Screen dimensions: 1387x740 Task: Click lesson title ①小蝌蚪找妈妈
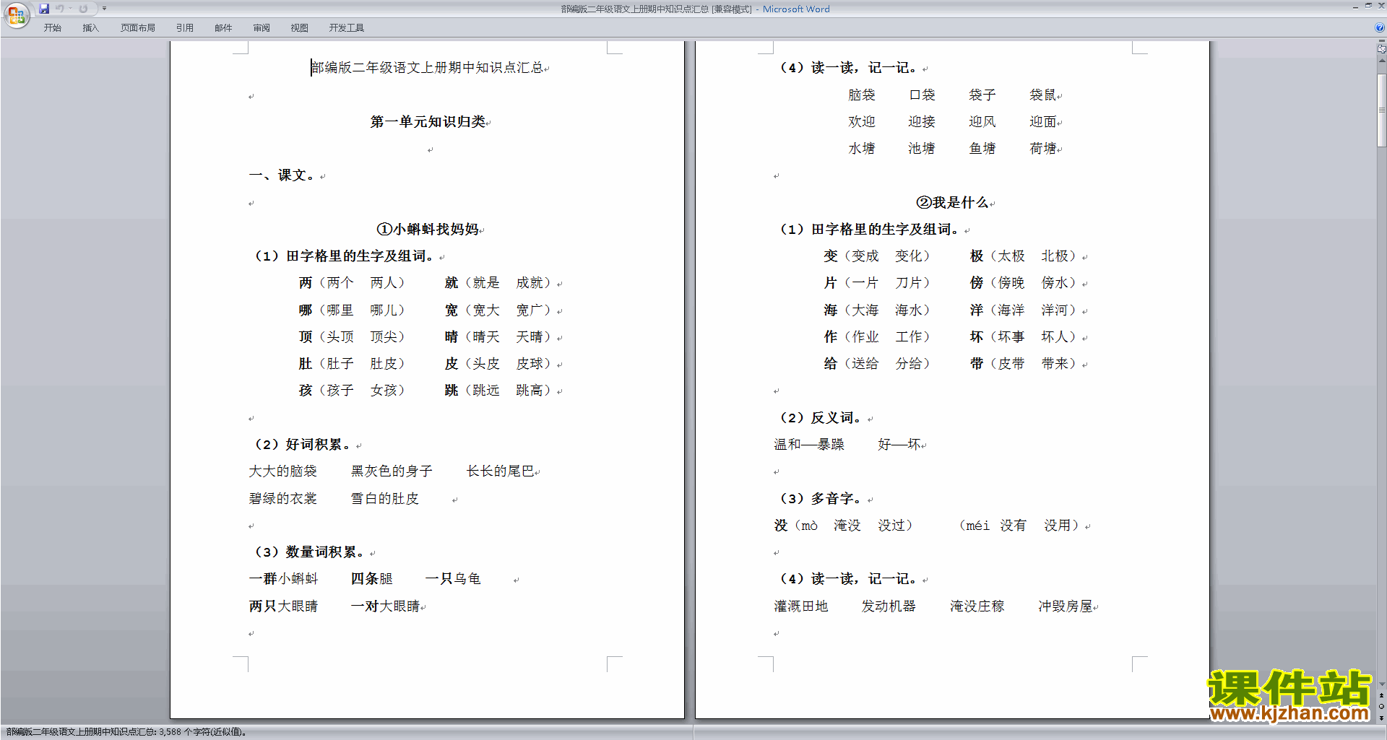[x=428, y=230]
